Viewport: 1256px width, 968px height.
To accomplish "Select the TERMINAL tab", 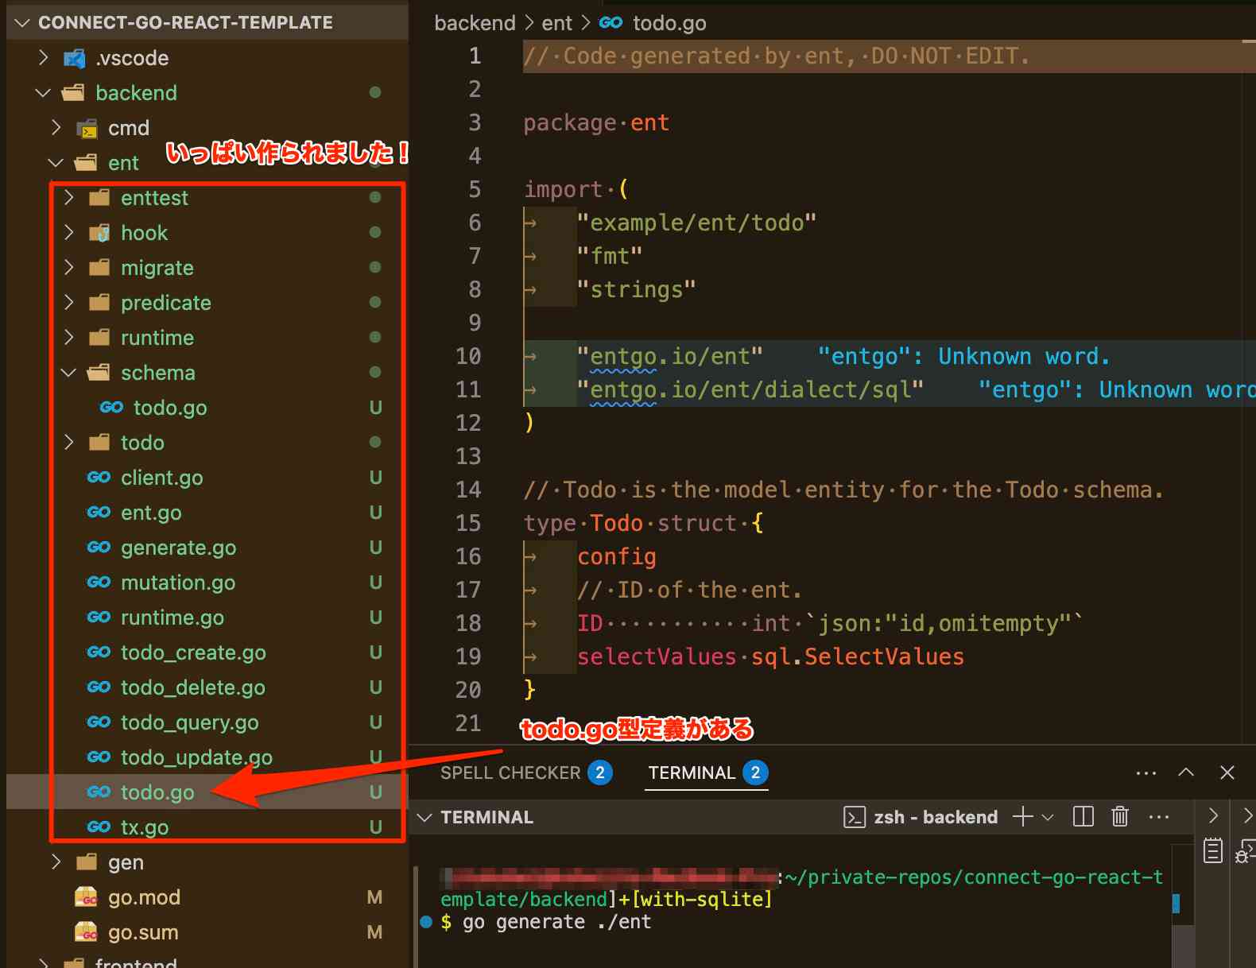I will tap(692, 772).
